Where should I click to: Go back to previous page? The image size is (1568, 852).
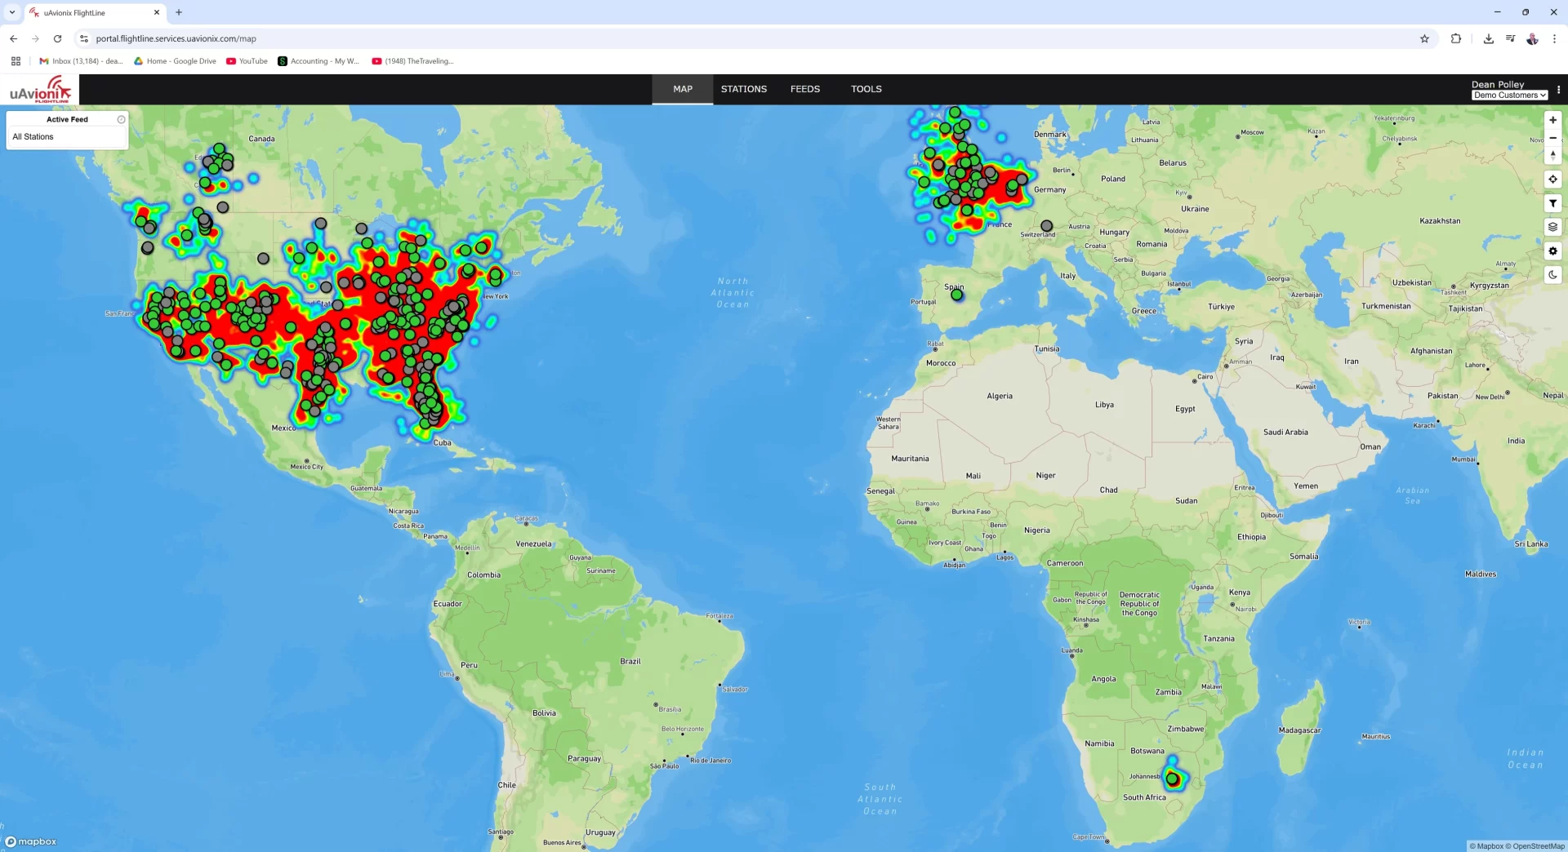point(14,38)
